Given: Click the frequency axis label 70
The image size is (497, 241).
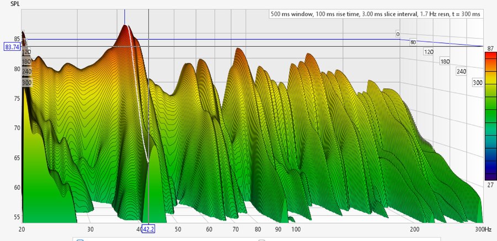Looking at the screenshot, I should pos(235,229).
